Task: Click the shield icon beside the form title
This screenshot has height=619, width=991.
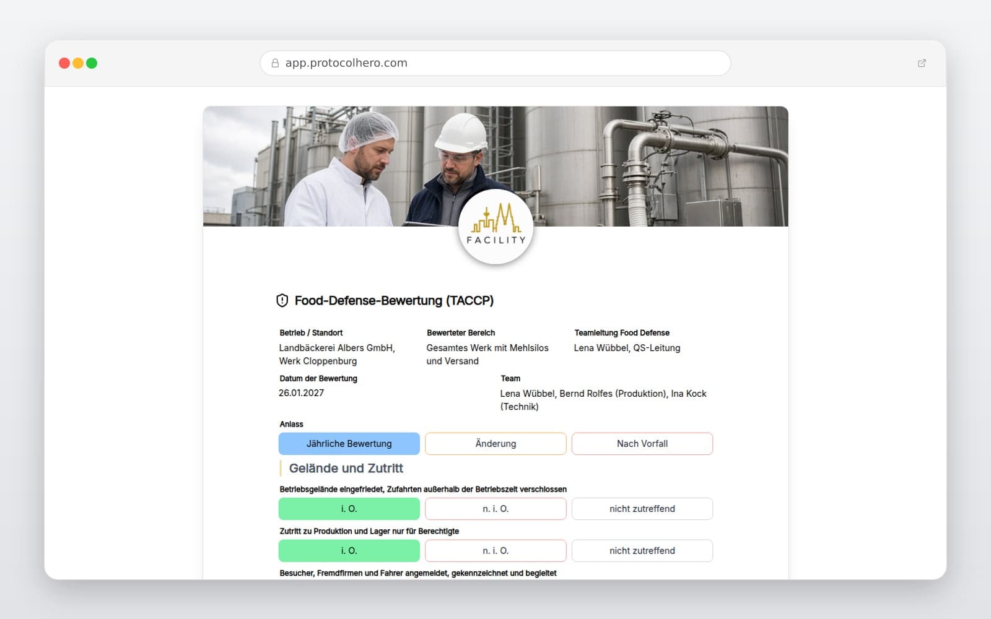Action: [282, 301]
